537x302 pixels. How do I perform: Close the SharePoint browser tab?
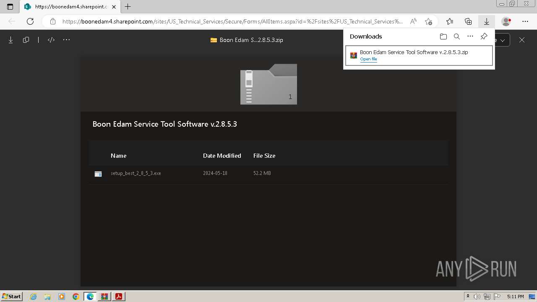click(114, 7)
